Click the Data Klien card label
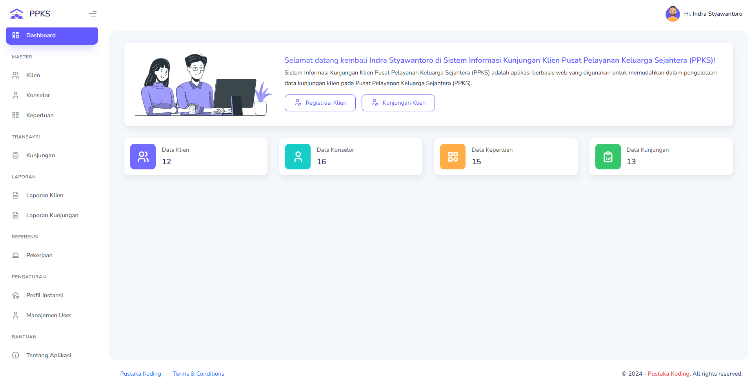753x387 pixels. point(176,150)
